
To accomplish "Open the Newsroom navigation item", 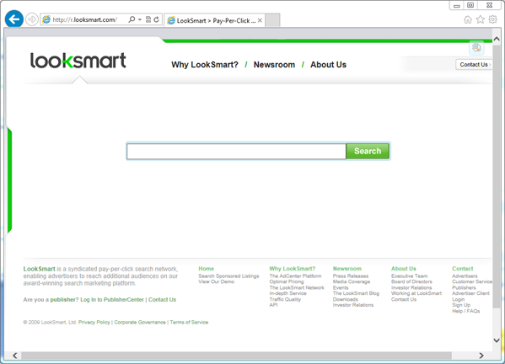I will [274, 65].
